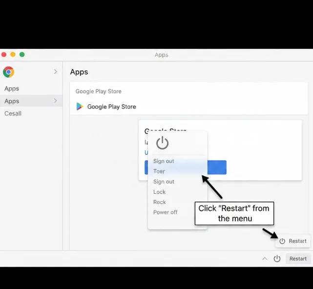
Task: Click the Chrome logo in the sidebar
Action: [8, 72]
